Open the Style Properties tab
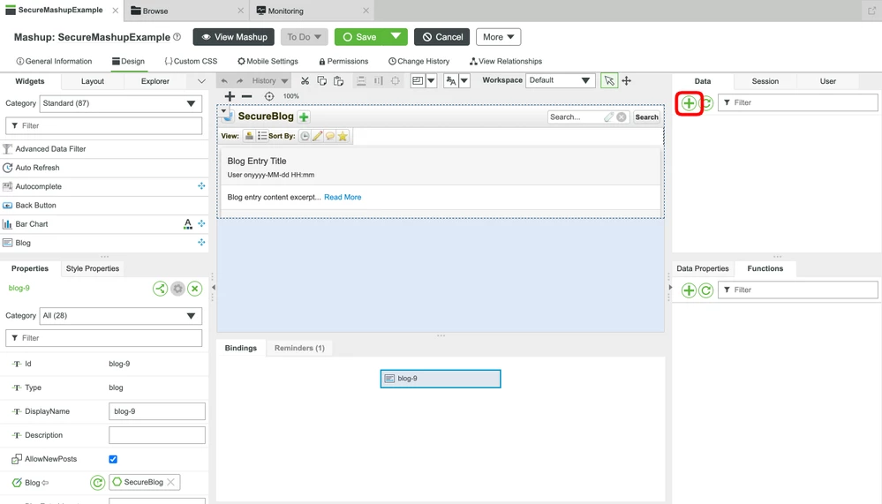Screen dimensions: 882x504 coord(92,269)
